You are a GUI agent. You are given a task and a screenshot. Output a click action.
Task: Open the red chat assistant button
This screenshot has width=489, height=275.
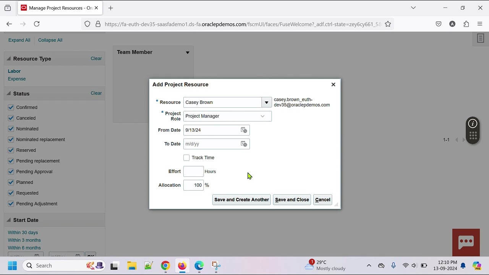466,243
